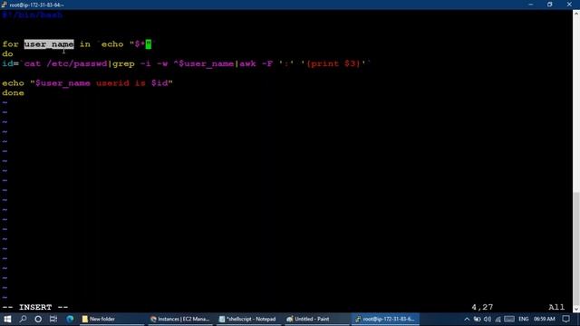
Task: Open the notification center icon
Action: coord(565,319)
